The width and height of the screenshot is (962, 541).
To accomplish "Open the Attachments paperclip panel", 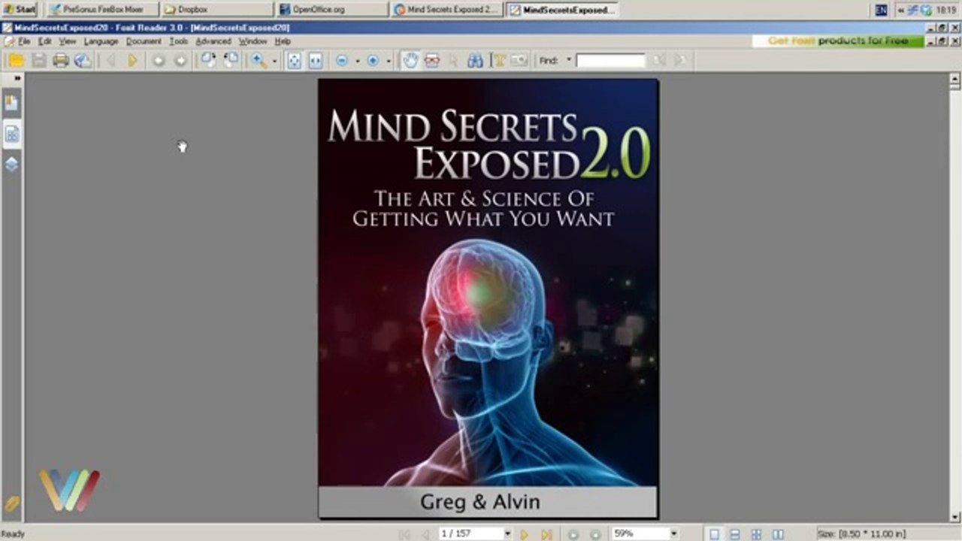I will coord(12,503).
